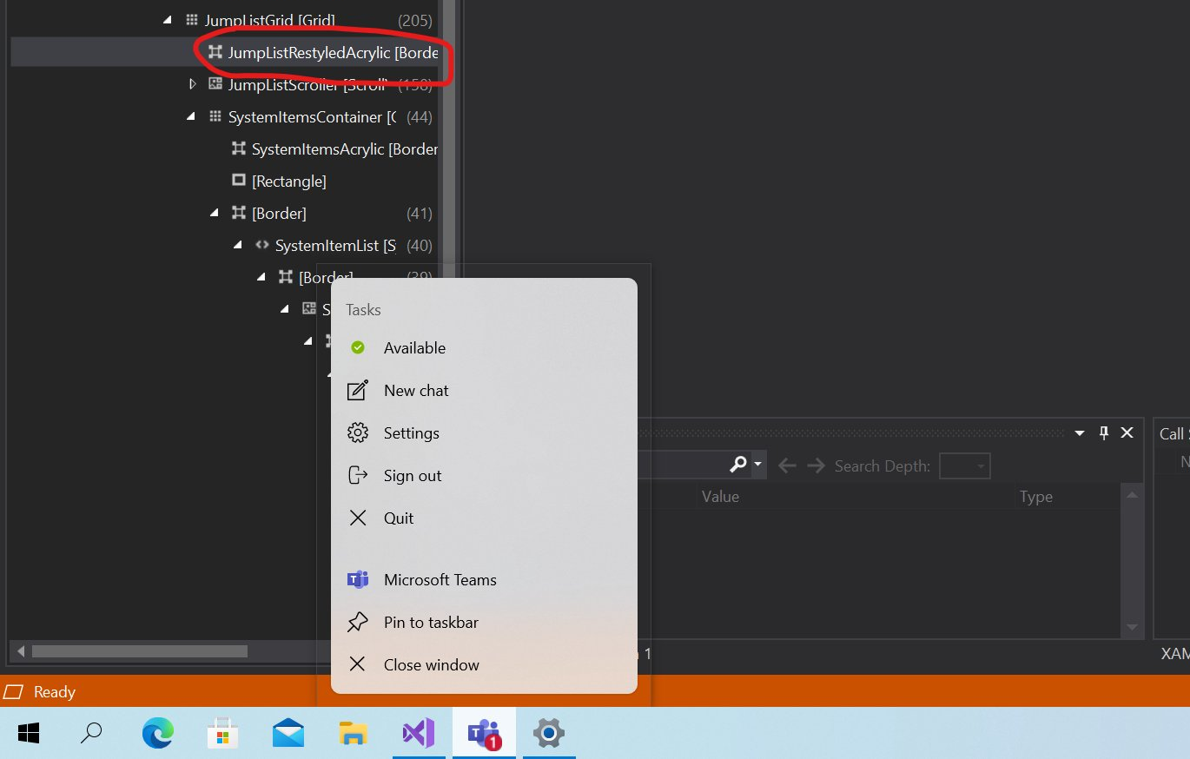Collapse the JumpListGrid tree node
This screenshot has height=759, width=1190.
(x=168, y=20)
